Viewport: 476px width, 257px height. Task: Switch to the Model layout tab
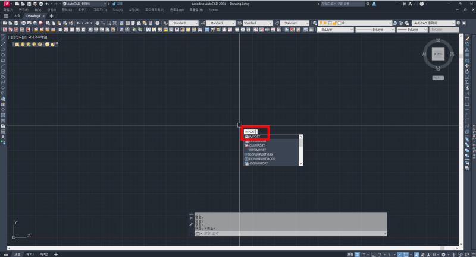pyautogui.click(x=17, y=255)
